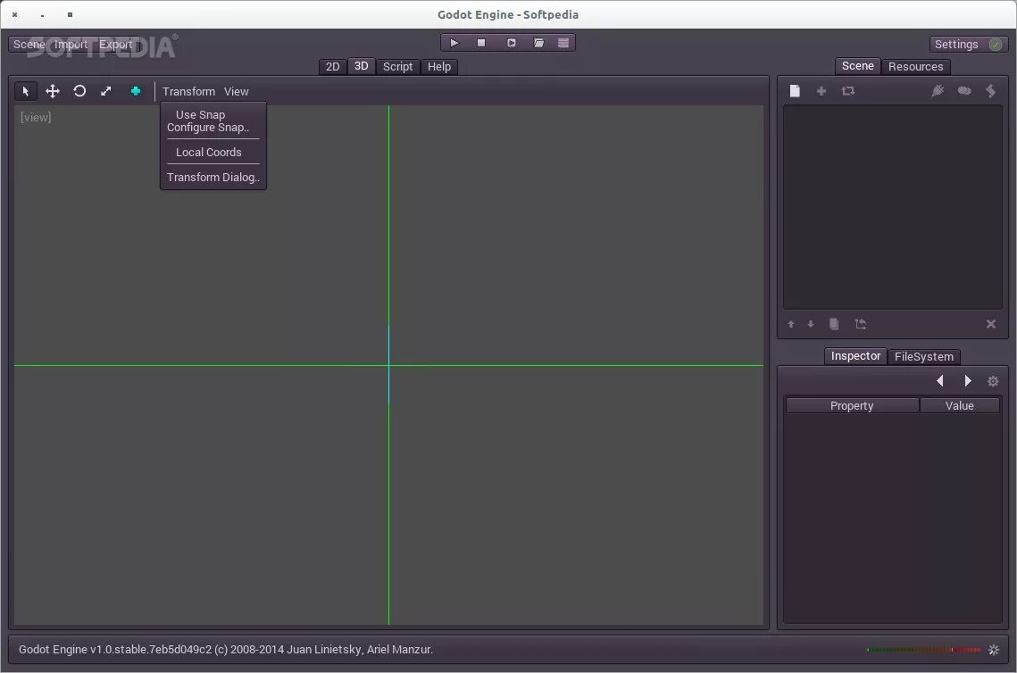Reparent the selected node
1017x673 pixels.
(861, 324)
